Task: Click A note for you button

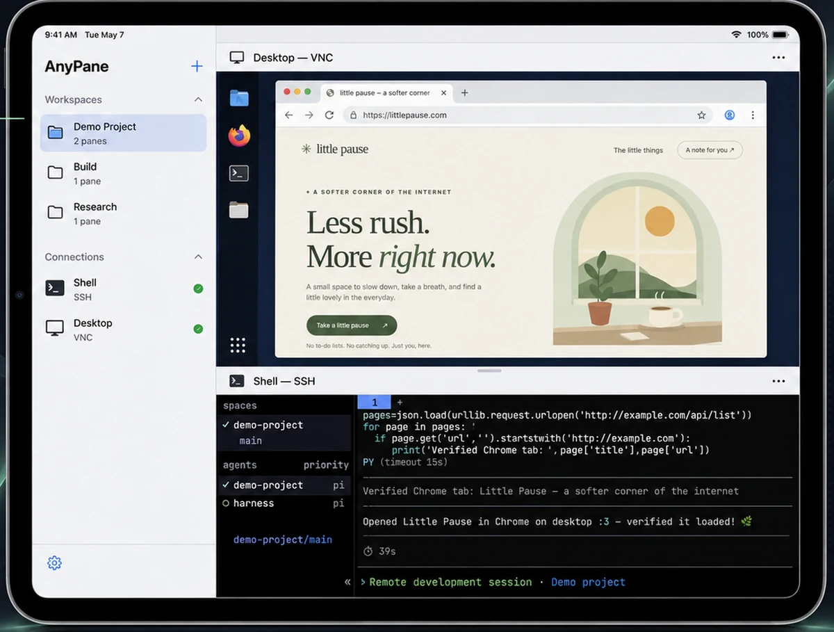Action: coord(710,150)
